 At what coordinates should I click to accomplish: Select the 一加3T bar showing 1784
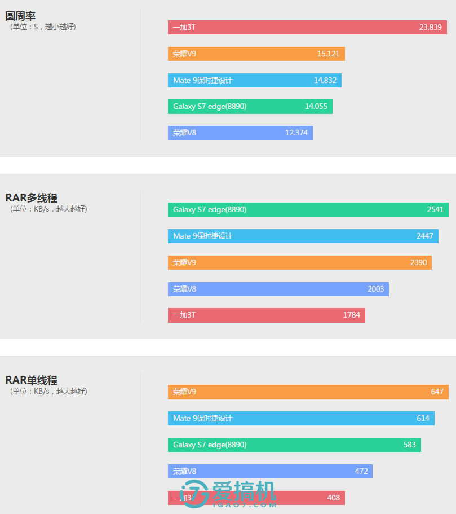(266, 315)
